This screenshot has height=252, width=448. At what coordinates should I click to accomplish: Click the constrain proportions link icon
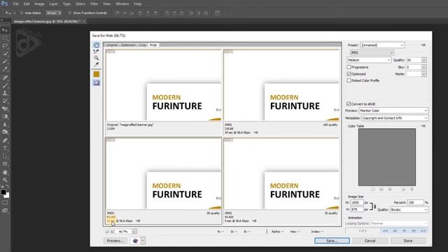tap(375, 206)
